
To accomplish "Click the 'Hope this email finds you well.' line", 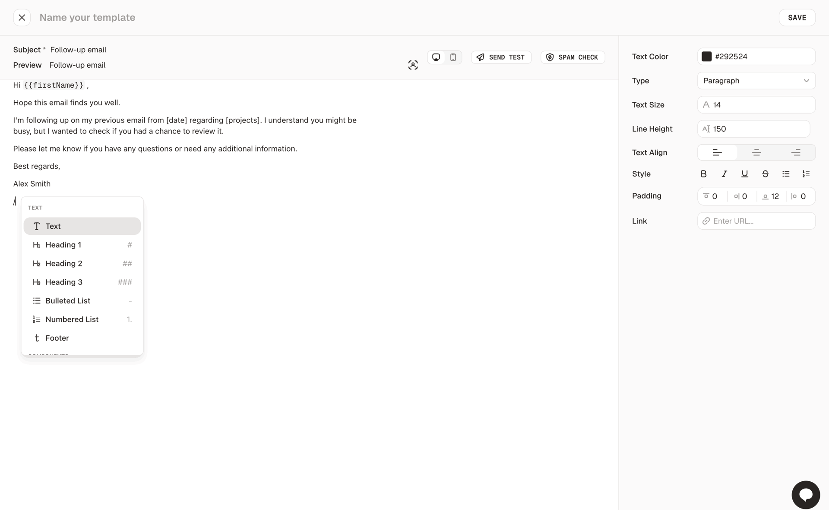I will tap(66, 103).
